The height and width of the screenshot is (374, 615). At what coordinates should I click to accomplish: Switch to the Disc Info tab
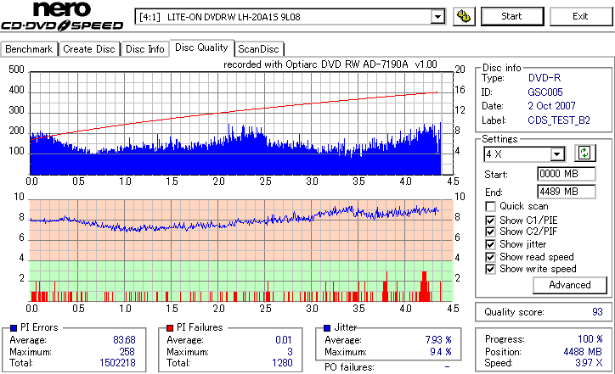145,49
